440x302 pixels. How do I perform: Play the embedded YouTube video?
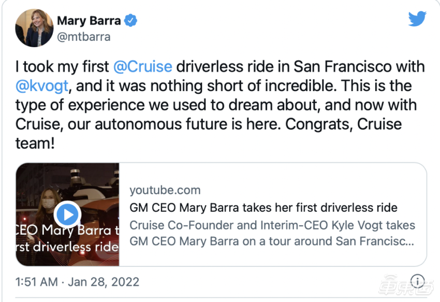coord(68,214)
